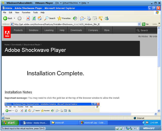Click the VMware hard disk status icon

(117, 128)
